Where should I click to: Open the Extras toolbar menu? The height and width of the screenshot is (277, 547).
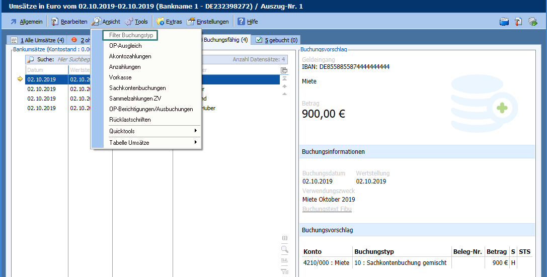[x=169, y=22]
